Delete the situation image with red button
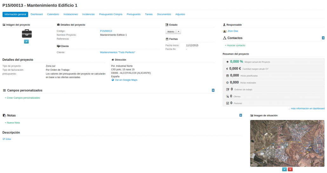 pyautogui.click(x=290, y=170)
